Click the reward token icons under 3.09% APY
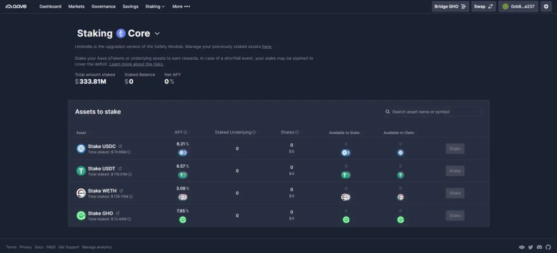Screen dimensions: 557x253 pos(183,198)
